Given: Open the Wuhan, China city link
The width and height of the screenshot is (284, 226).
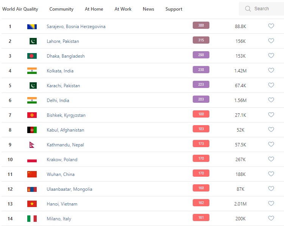Looking at the screenshot, I should (61, 174).
